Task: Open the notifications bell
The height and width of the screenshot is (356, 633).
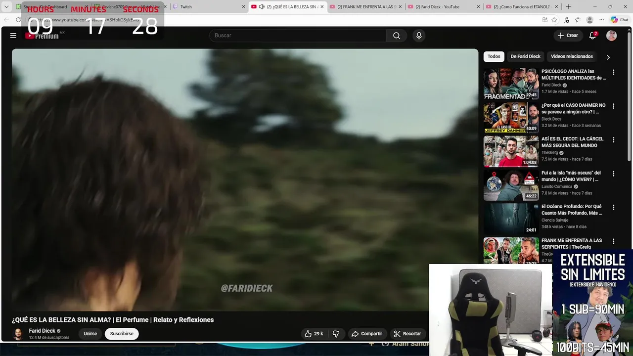Action: (x=592, y=36)
